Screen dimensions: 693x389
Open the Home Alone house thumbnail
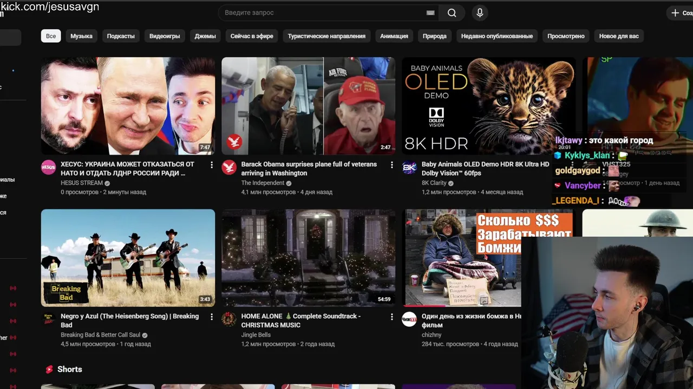pos(308,258)
